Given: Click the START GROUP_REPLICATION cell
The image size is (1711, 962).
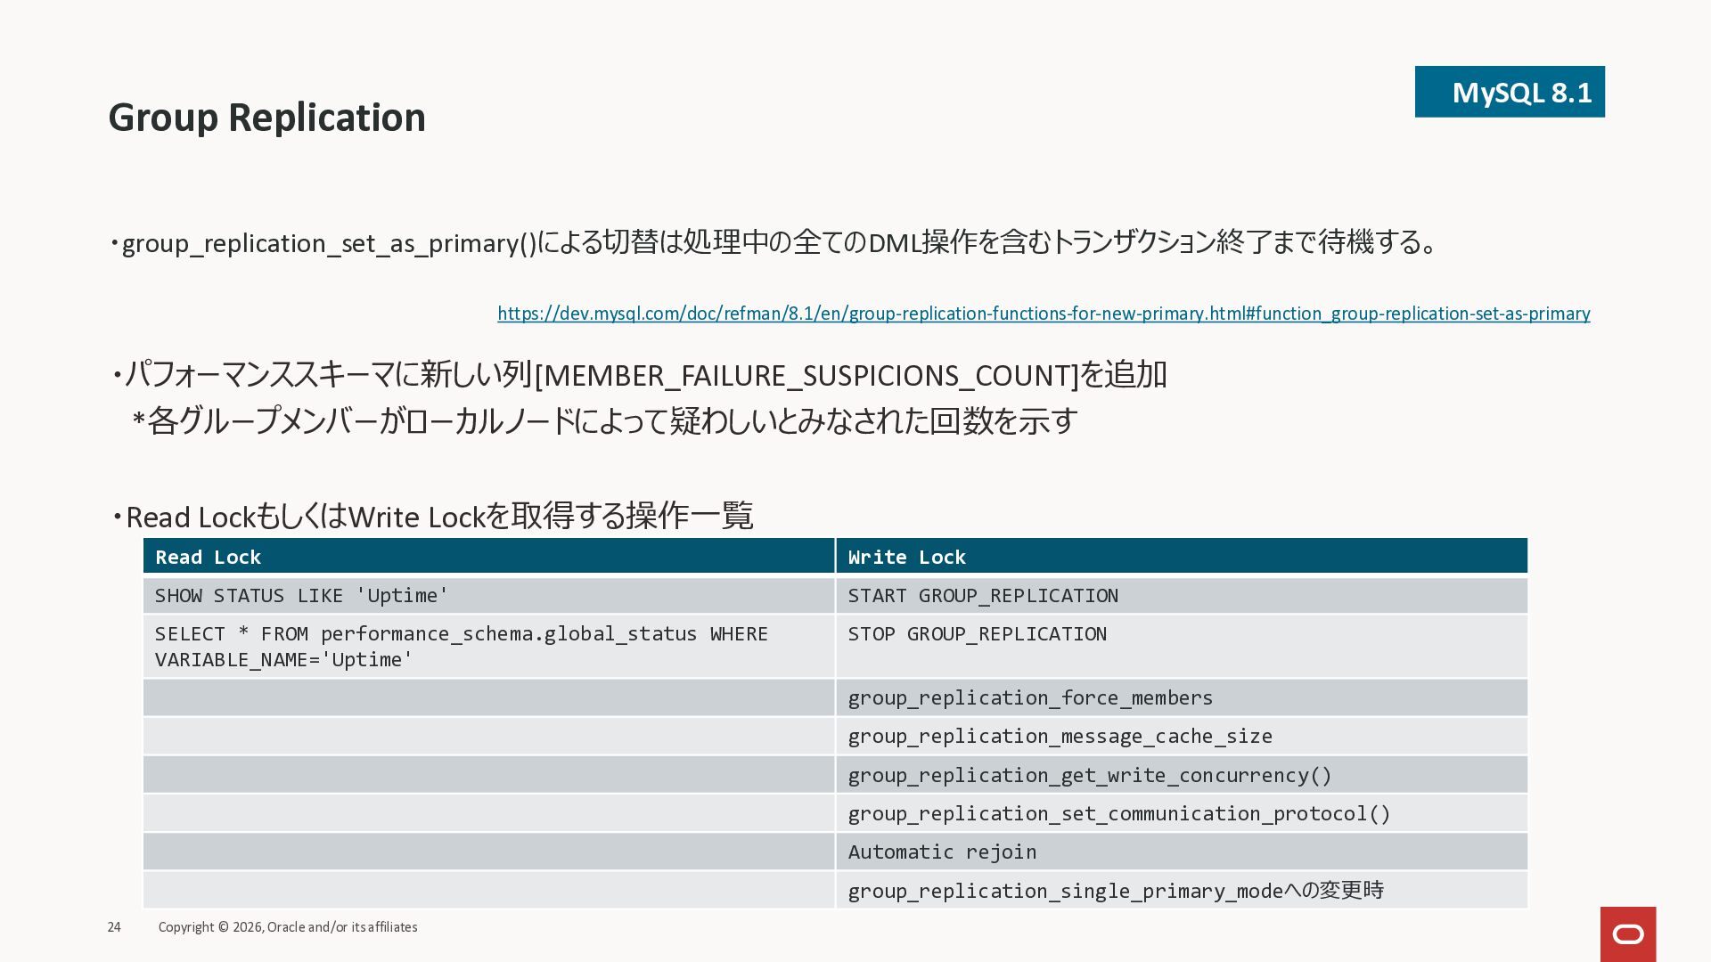Looking at the screenshot, I should point(982,595).
